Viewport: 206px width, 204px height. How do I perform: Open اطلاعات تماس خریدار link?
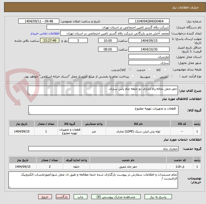pos(45,33)
